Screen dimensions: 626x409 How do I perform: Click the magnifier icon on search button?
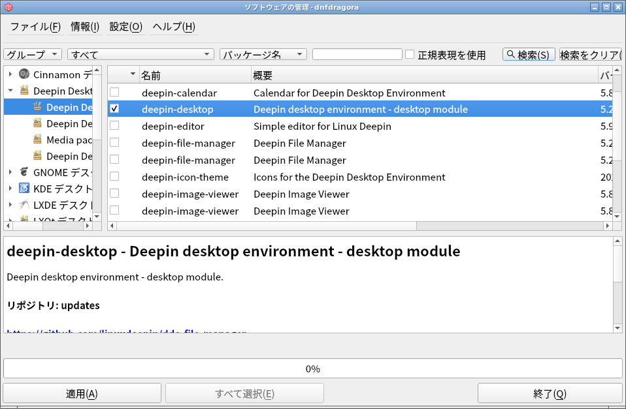pos(510,53)
